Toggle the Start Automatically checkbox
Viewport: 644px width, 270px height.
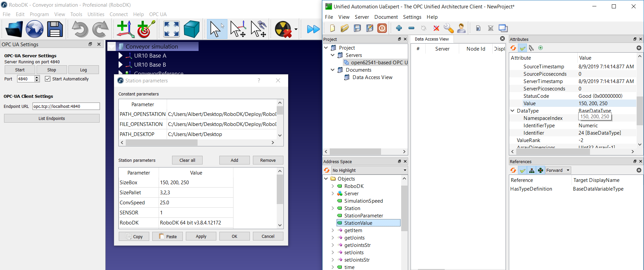[x=48, y=79]
